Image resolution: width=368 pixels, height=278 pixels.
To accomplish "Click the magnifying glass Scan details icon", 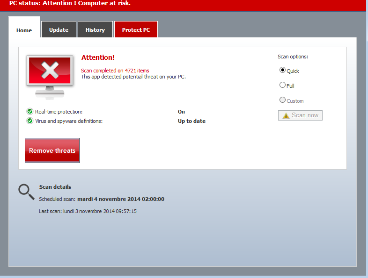I will point(26,192).
